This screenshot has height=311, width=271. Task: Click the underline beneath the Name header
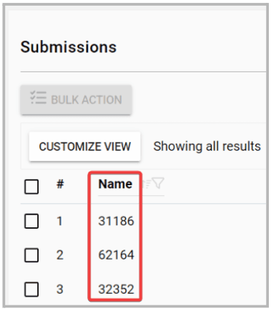[131, 196]
